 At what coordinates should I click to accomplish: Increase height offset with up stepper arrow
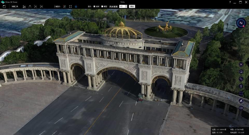coord(126,6)
